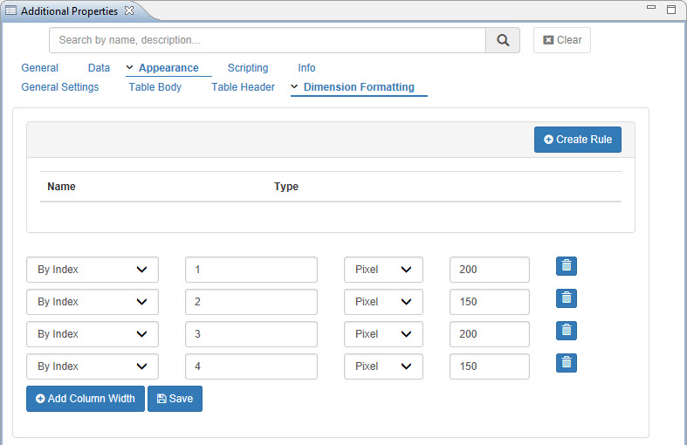Viewport: 687px width, 445px height.
Task: Open the Data tab
Action: tap(99, 68)
